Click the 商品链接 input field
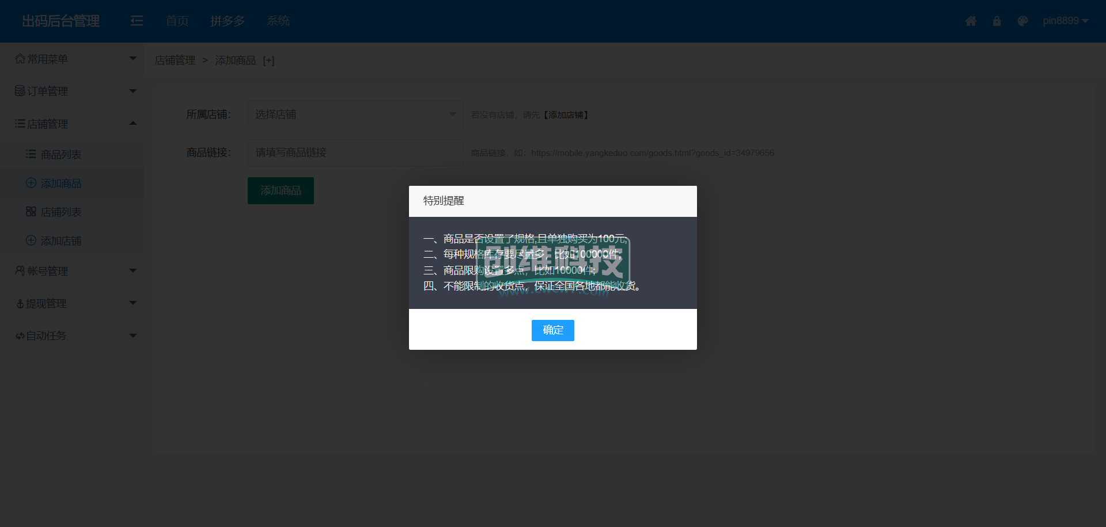 [355, 152]
